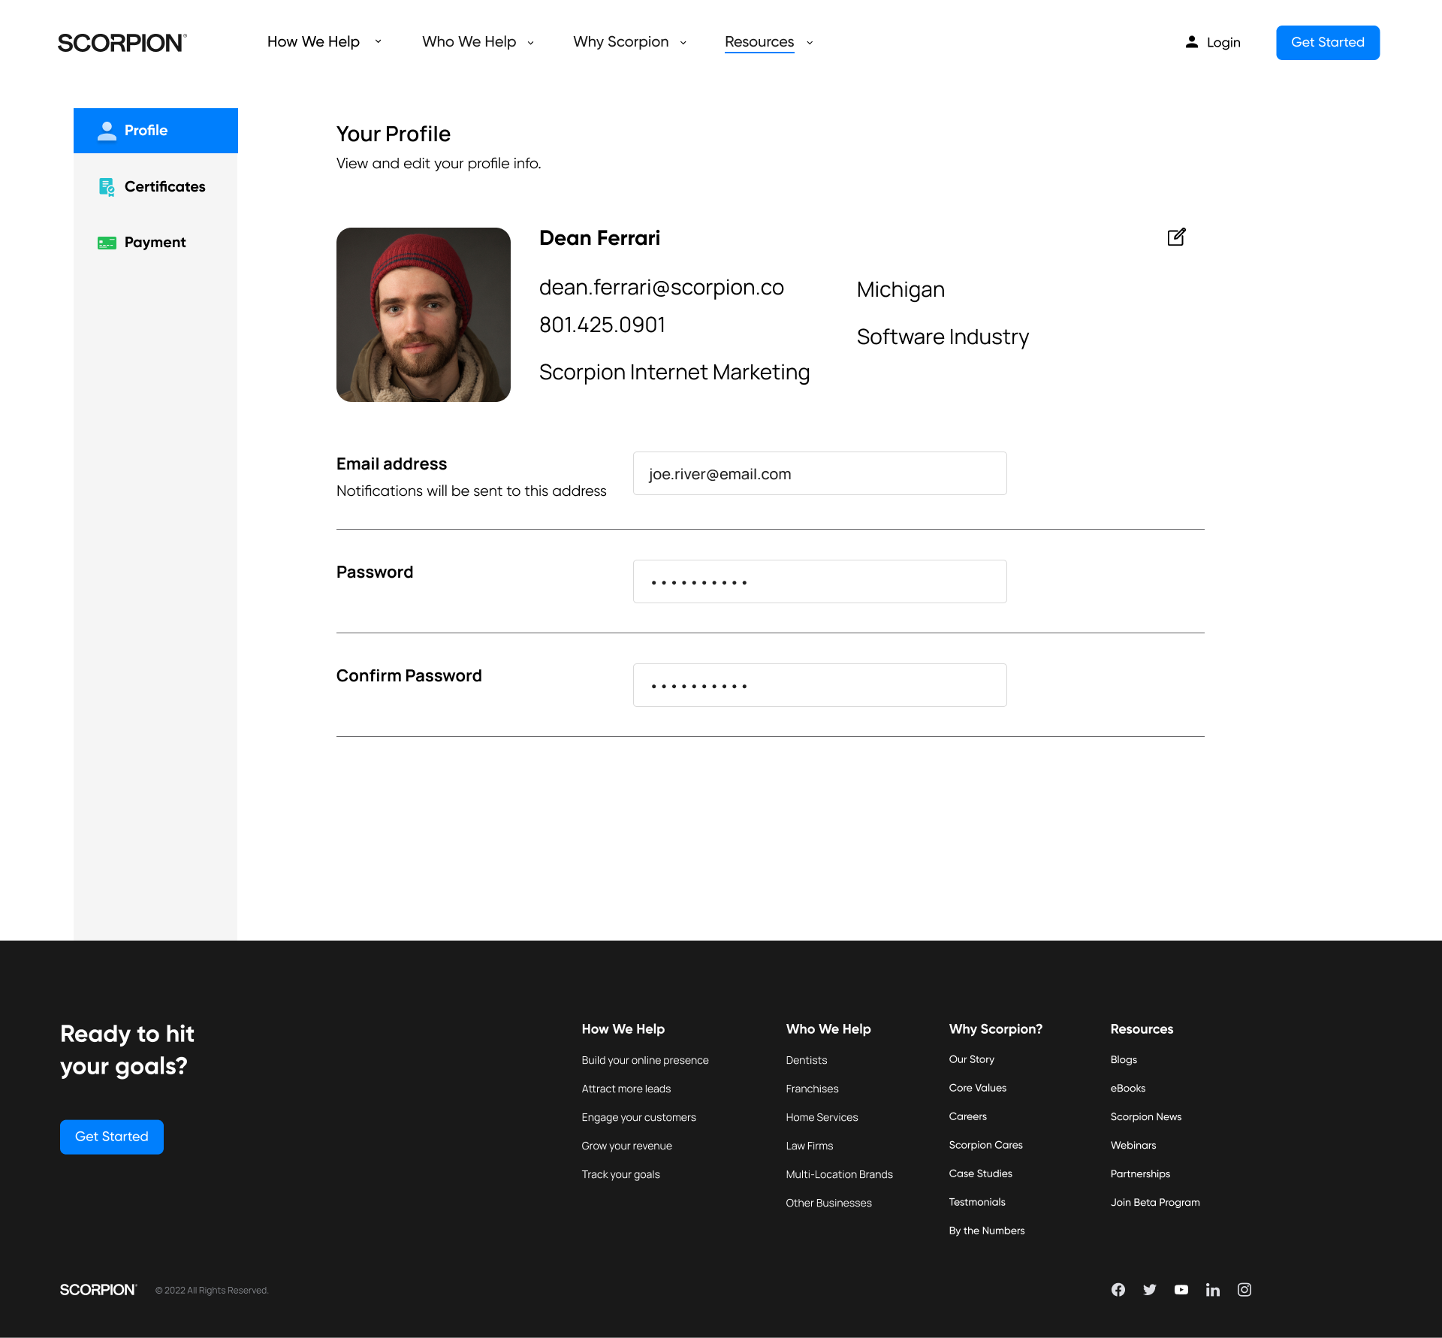The image size is (1442, 1338).
Task: Click the footer Get Started button
Action: tap(112, 1137)
